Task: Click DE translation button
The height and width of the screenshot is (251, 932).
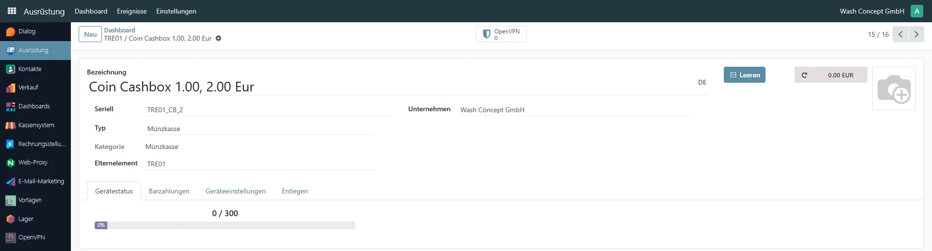Action: pos(702,82)
